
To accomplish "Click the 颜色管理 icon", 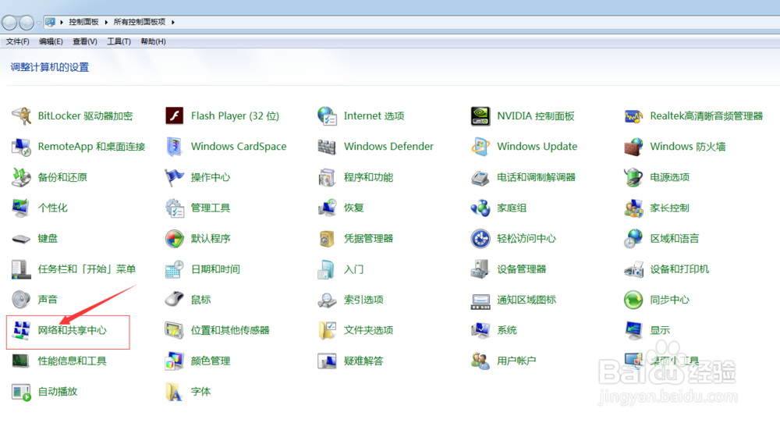I will click(174, 361).
